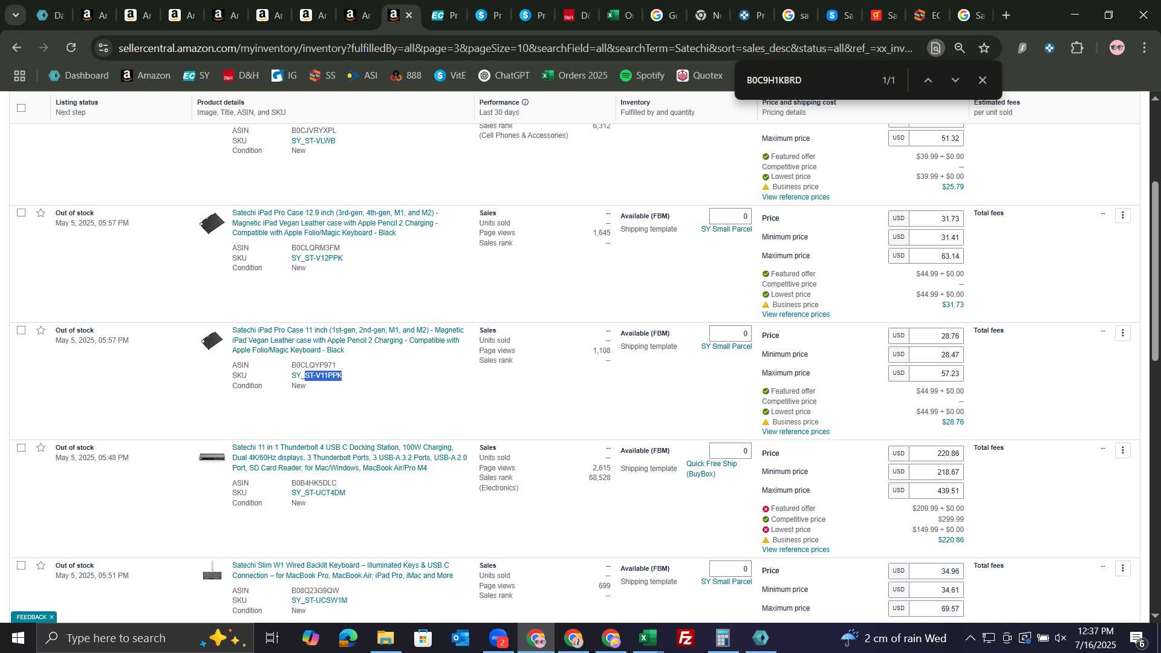Open Windows Start menu
Viewport: 1161px width, 653px height.
point(18,638)
